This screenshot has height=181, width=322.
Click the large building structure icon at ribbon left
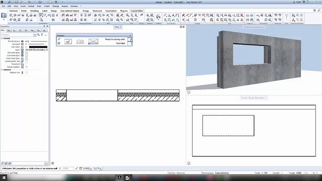(4, 16)
